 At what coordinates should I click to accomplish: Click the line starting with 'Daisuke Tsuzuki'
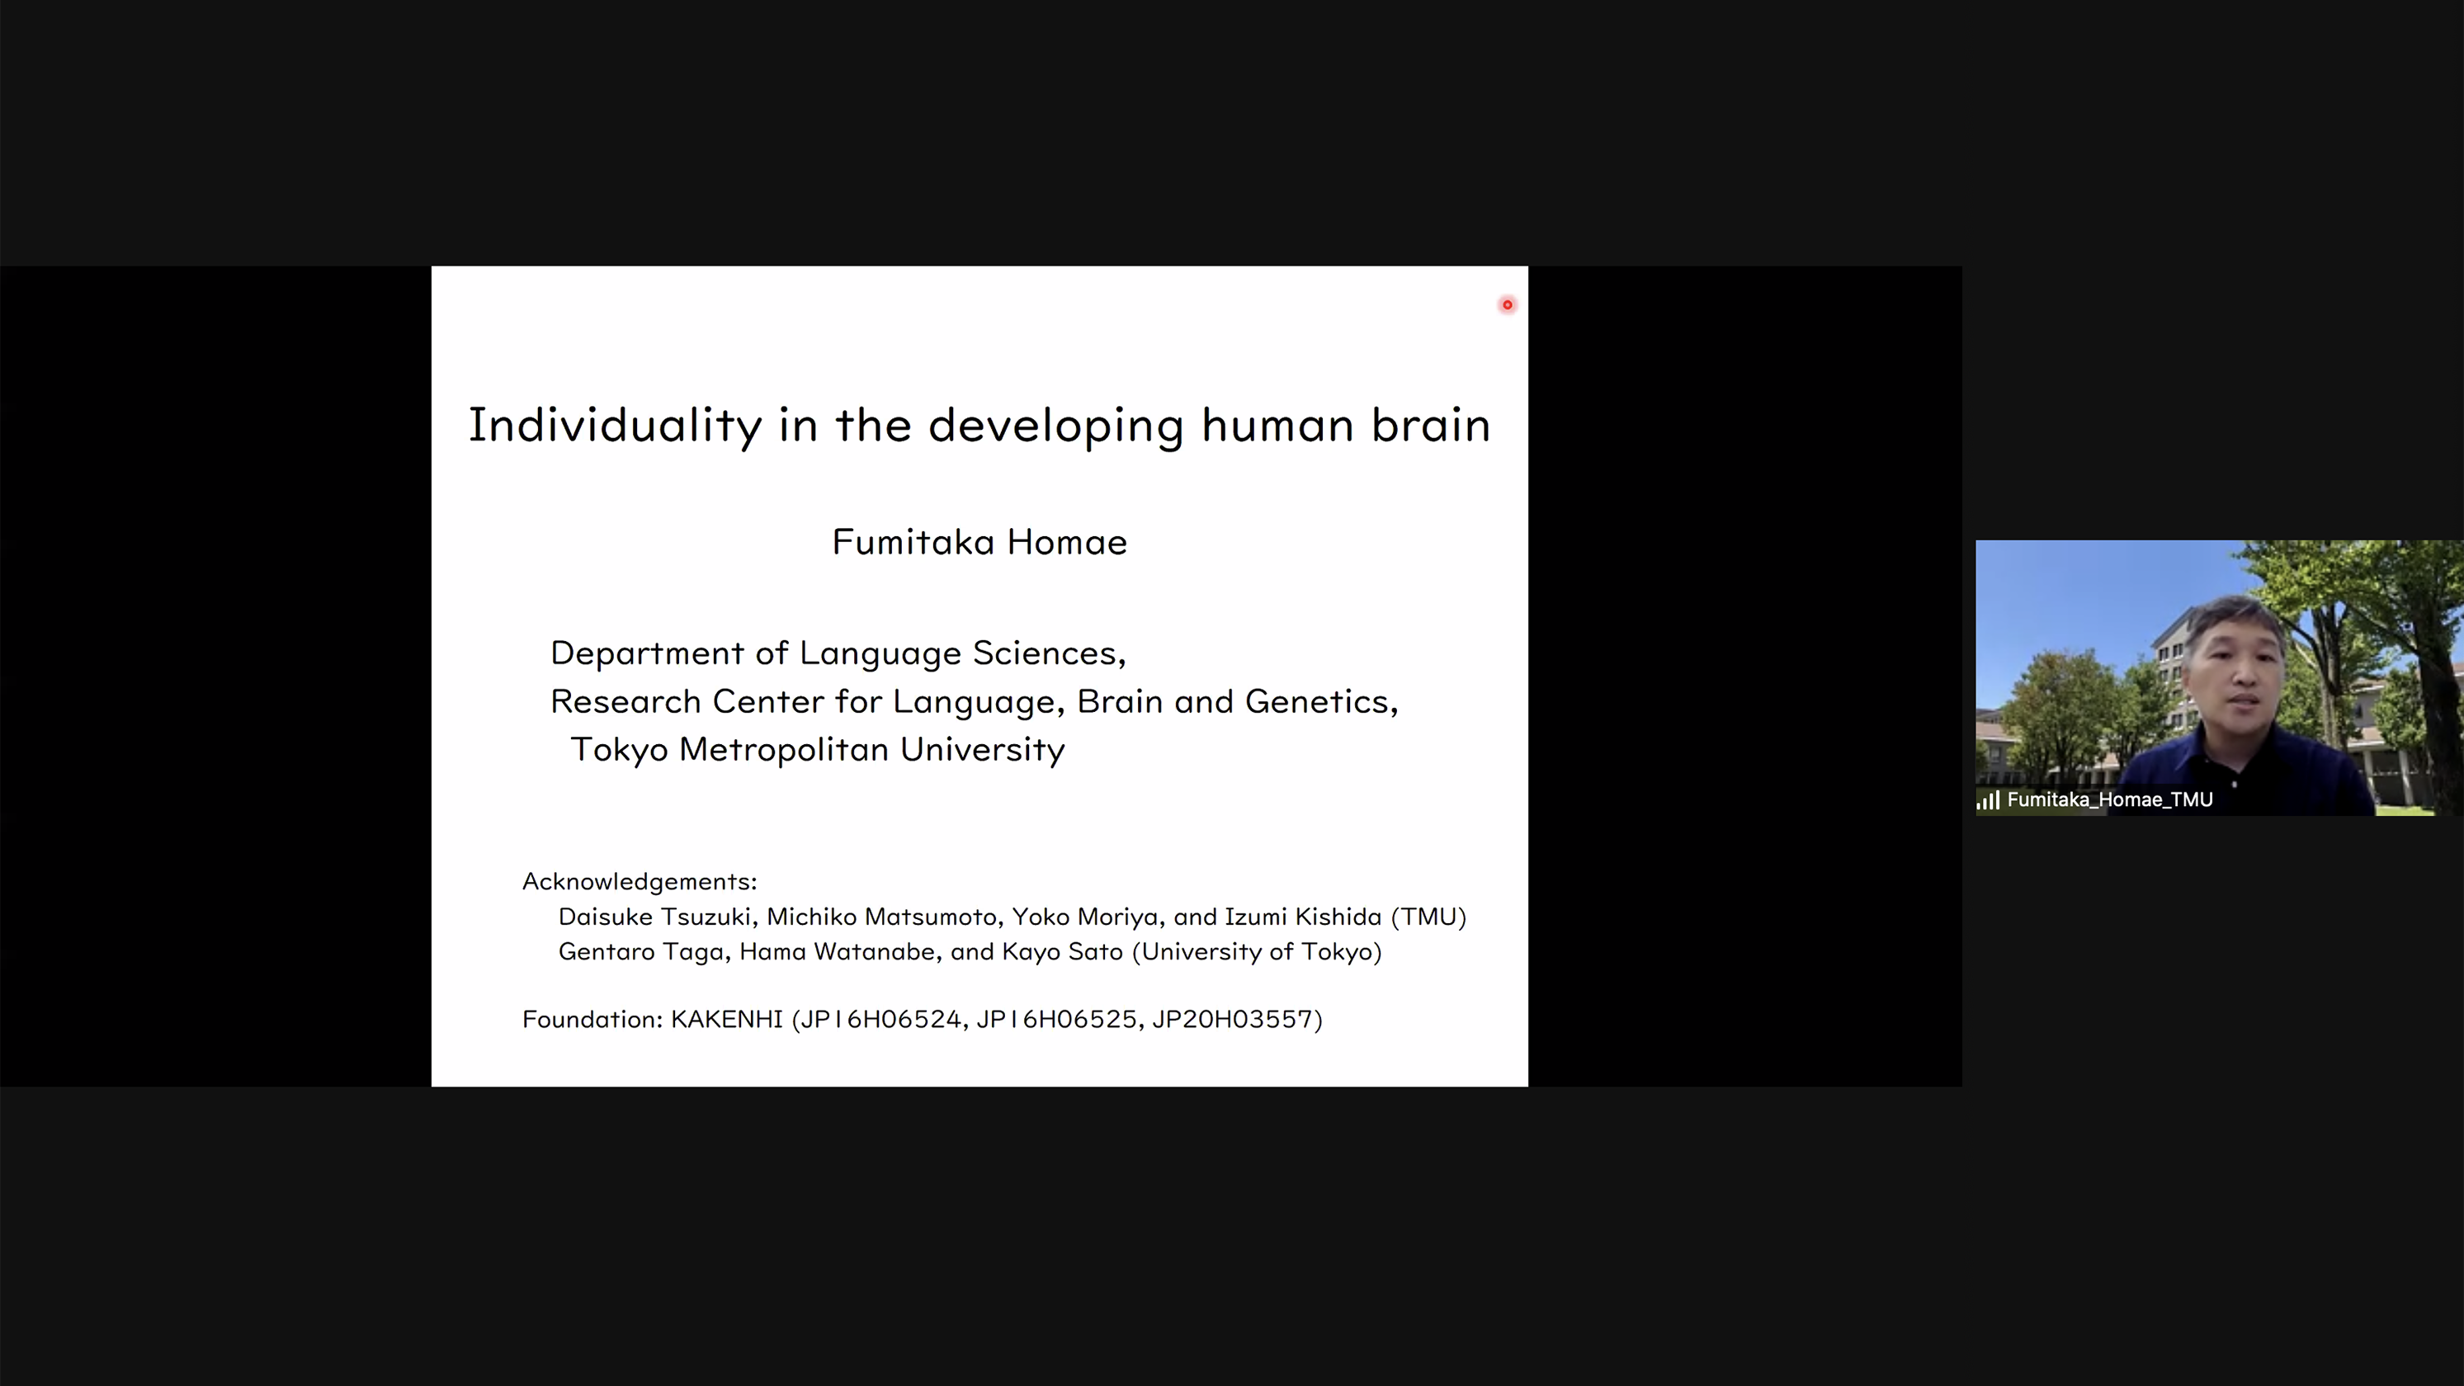click(x=1012, y=917)
